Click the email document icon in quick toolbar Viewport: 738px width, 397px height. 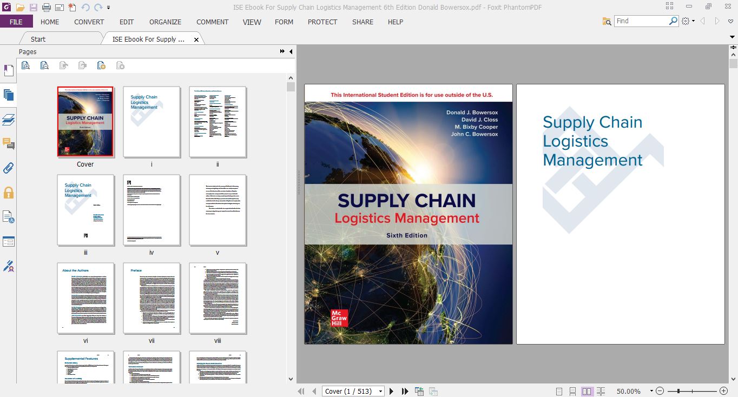[x=59, y=7]
